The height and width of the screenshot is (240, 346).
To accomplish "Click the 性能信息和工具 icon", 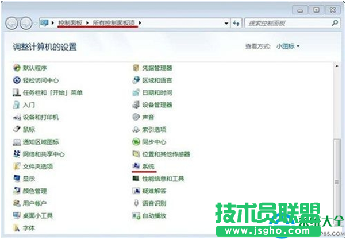I will (136, 179).
